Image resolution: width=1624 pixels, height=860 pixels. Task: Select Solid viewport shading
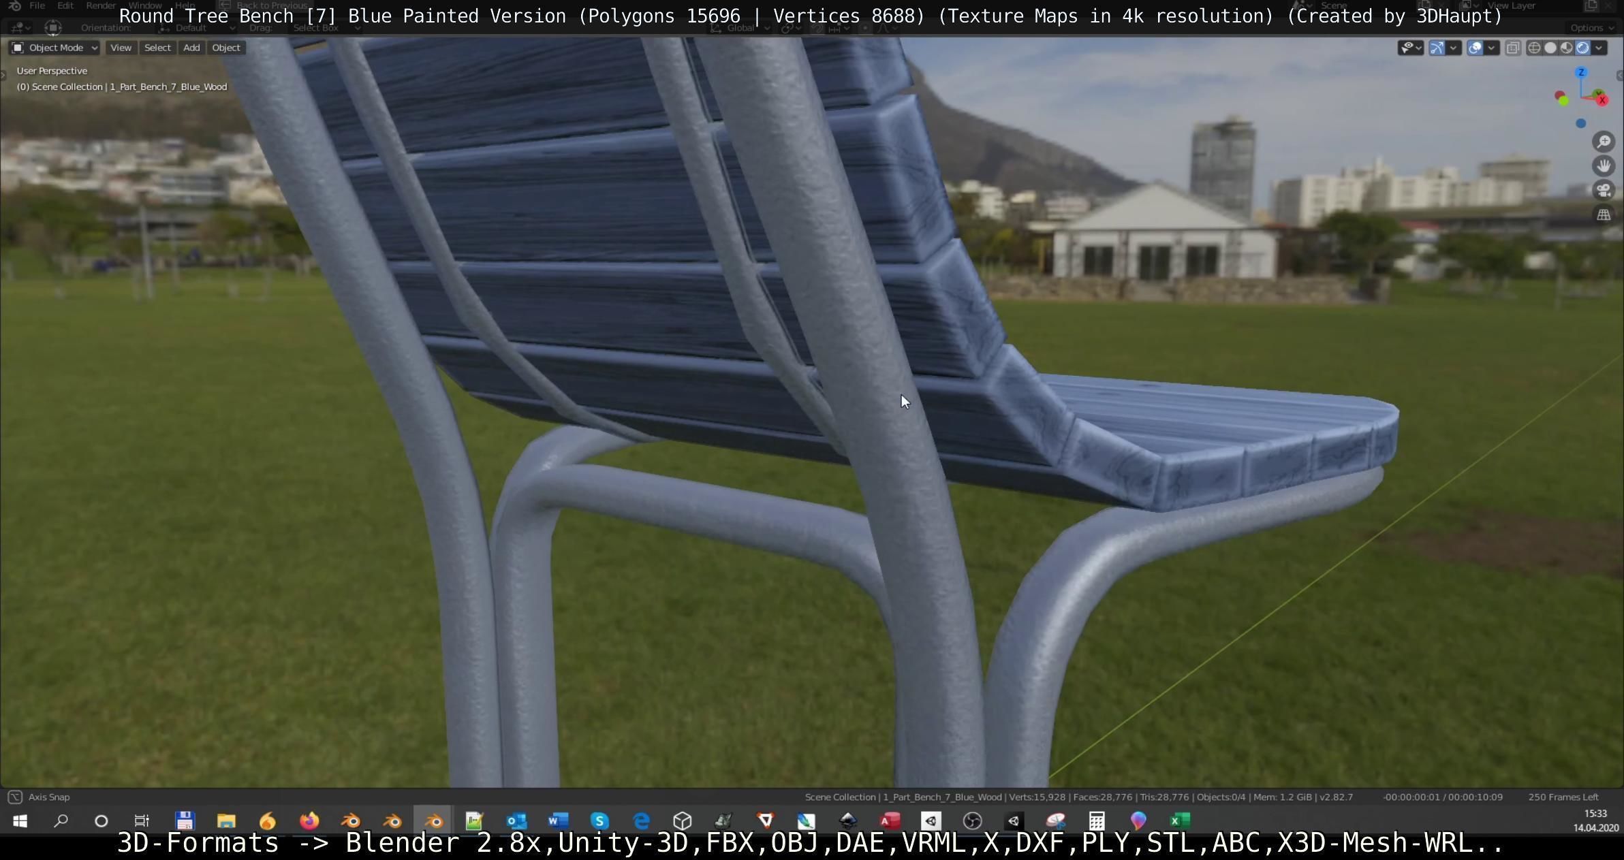click(1550, 48)
